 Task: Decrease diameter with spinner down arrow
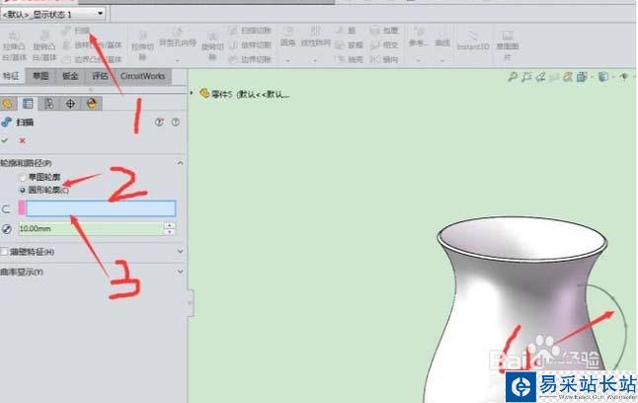point(169,232)
